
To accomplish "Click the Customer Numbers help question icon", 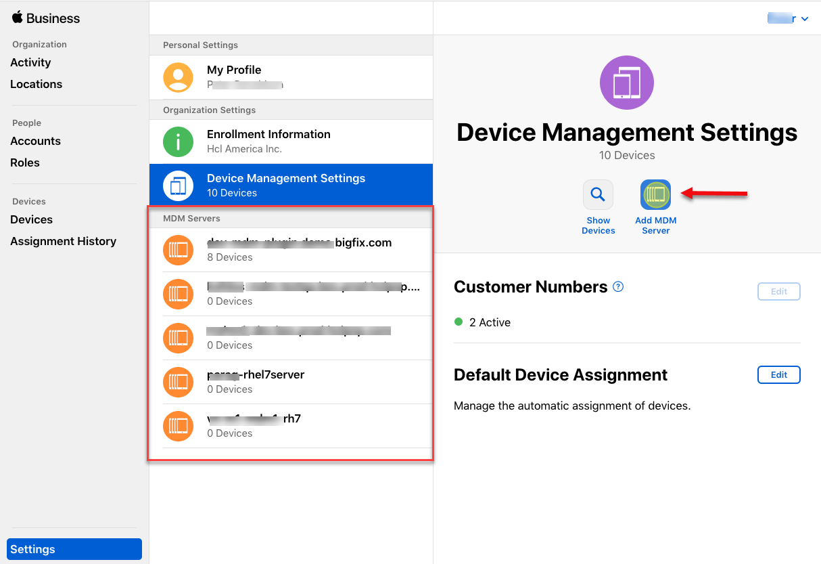I will click(617, 287).
